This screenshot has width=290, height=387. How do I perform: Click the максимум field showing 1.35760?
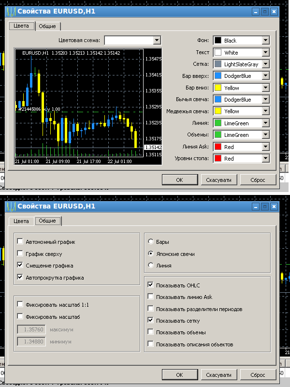pos(31,329)
